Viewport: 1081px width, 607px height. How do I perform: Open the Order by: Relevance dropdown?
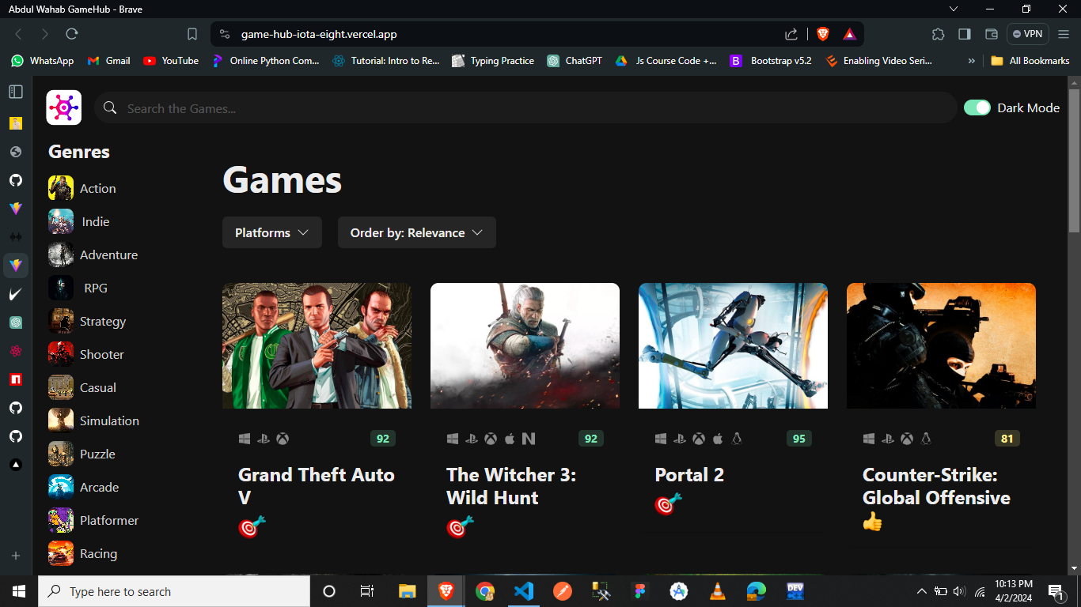coord(417,232)
